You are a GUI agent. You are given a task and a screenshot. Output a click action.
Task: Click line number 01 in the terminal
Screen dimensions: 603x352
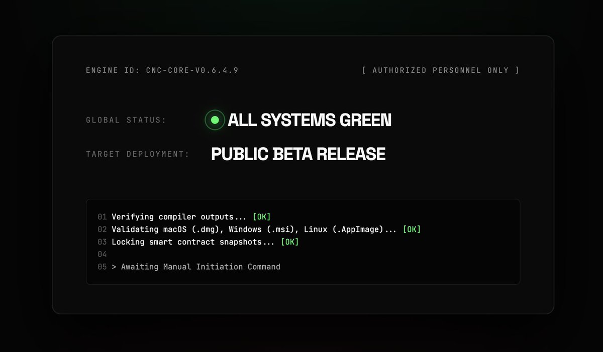coord(102,217)
